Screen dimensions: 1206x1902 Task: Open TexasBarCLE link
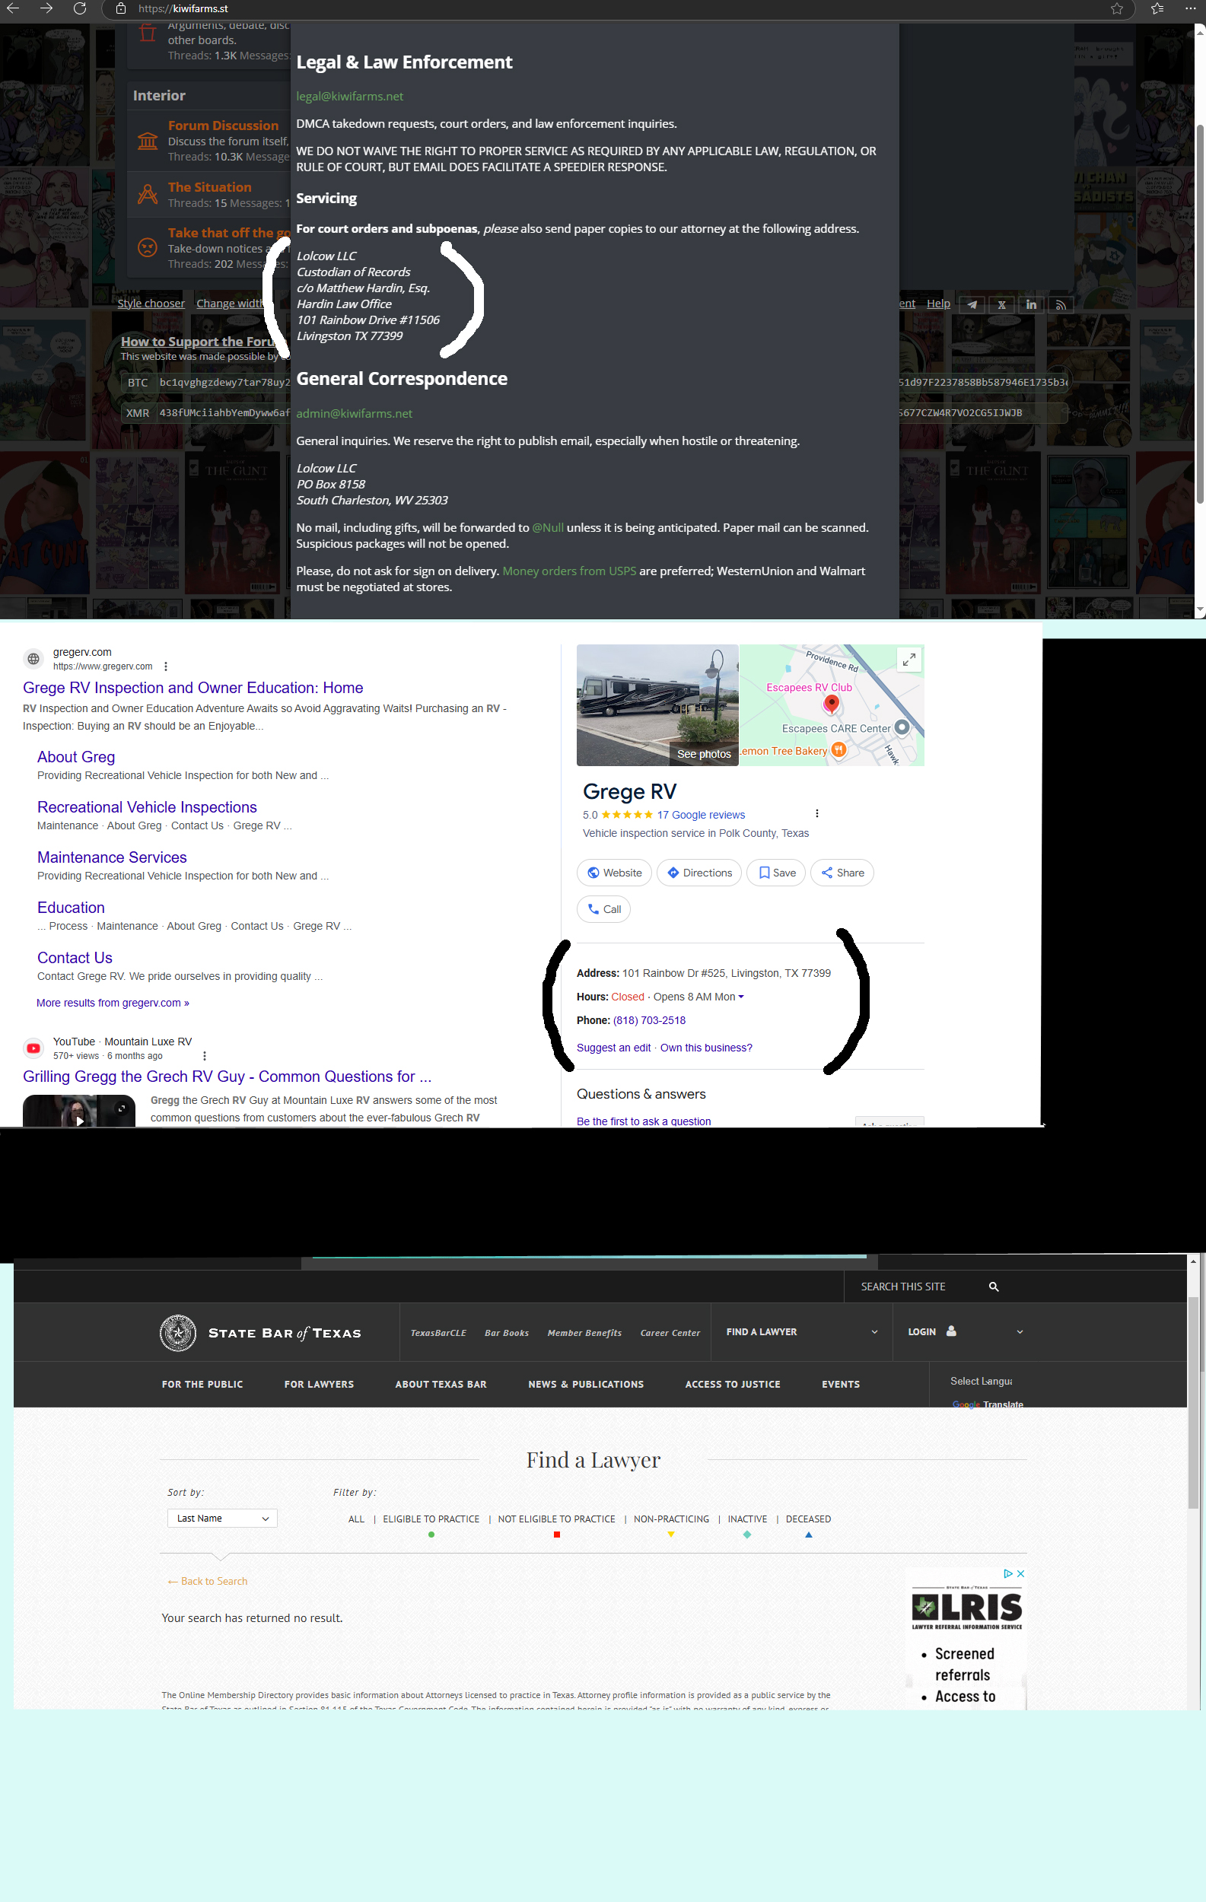coord(438,1332)
